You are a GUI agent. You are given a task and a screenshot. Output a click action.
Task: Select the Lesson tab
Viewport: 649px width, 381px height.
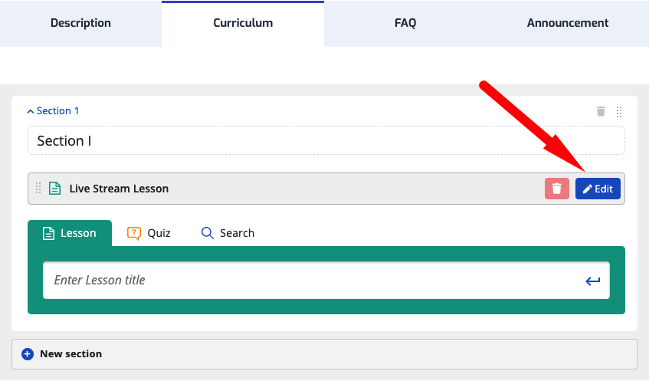[70, 233]
